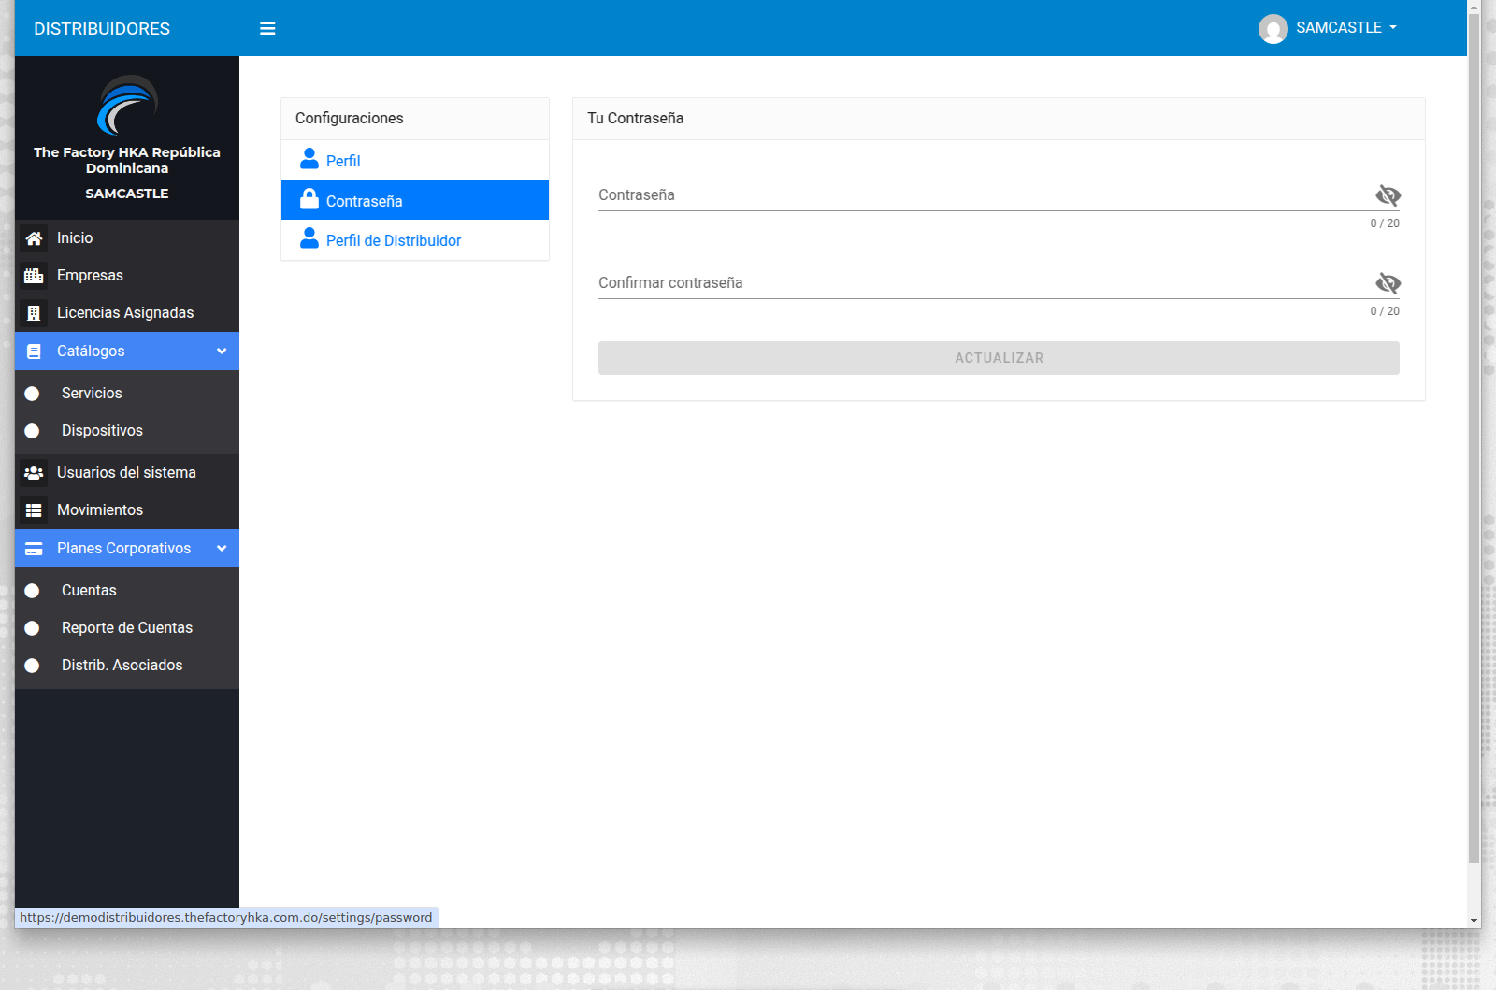Click the Confirmar contraseña 0 / 20 counter
Image resolution: width=1496 pixels, height=990 pixels.
1385,311
